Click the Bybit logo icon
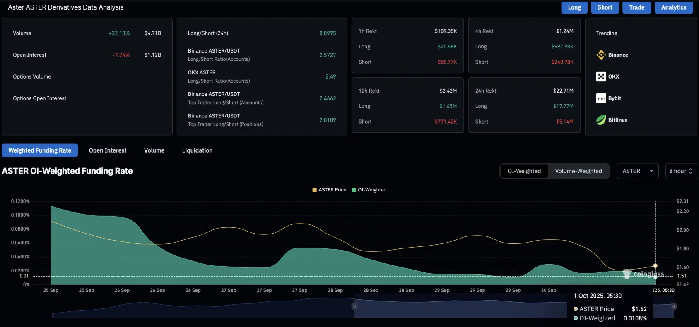 (601, 98)
